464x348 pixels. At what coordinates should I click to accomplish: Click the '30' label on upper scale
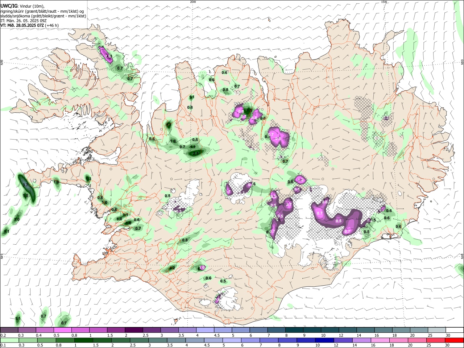click(448, 335)
